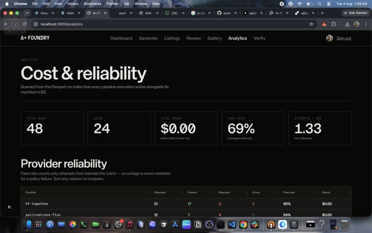Open the Bookmarks menu in menu bar
Viewport: 372px width, 233px height.
point(92,4)
